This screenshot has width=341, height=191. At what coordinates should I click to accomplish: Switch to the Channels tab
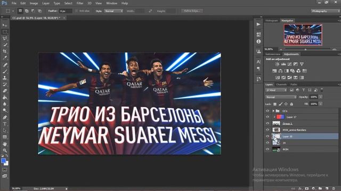[x=281, y=84]
